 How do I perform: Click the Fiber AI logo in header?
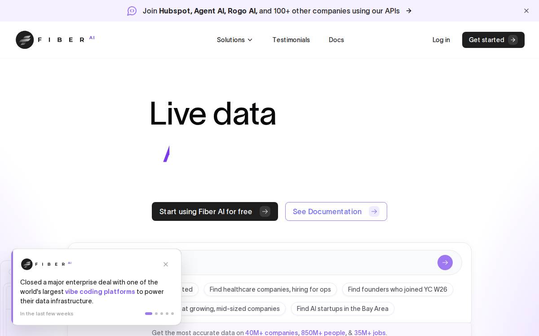(x=55, y=40)
